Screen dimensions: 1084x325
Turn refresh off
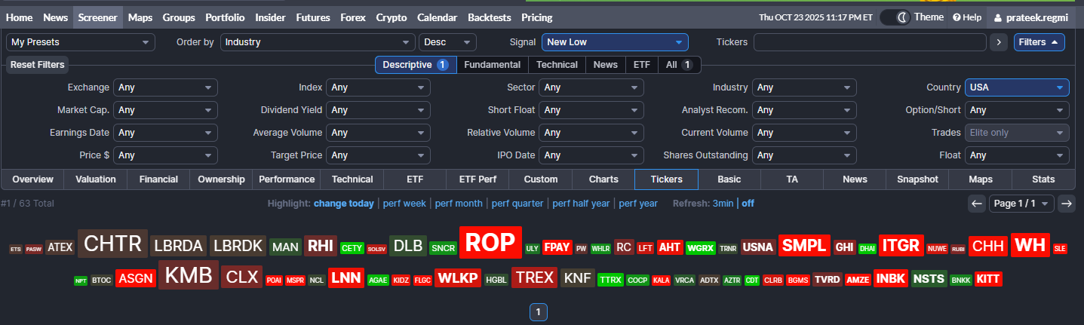click(x=748, y=204)
